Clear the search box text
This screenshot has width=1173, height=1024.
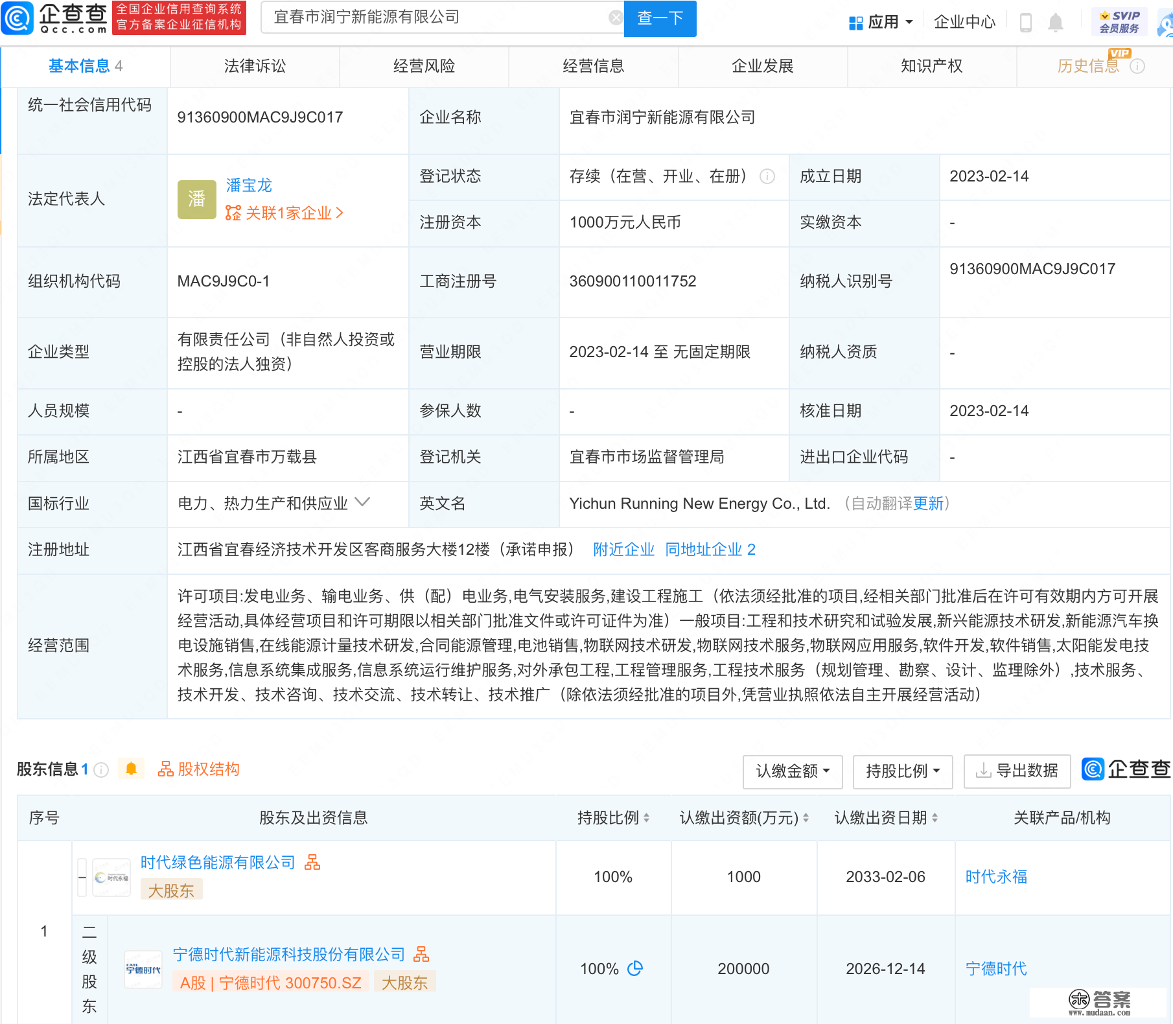point(616,17)
